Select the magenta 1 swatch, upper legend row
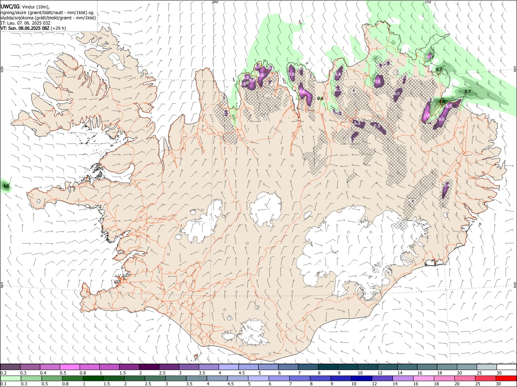Screen dimensions: 517x387 pyautogui.click(x=109, y=367)
